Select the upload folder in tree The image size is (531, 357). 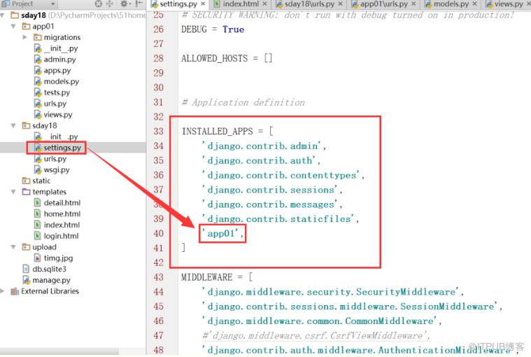tap(39, 247)
